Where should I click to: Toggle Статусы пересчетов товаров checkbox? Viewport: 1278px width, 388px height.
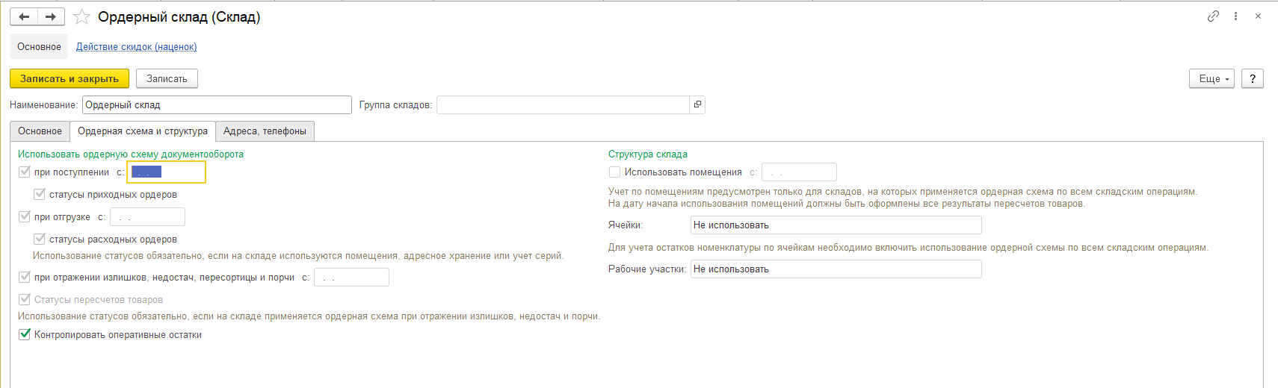coord(25,300)
